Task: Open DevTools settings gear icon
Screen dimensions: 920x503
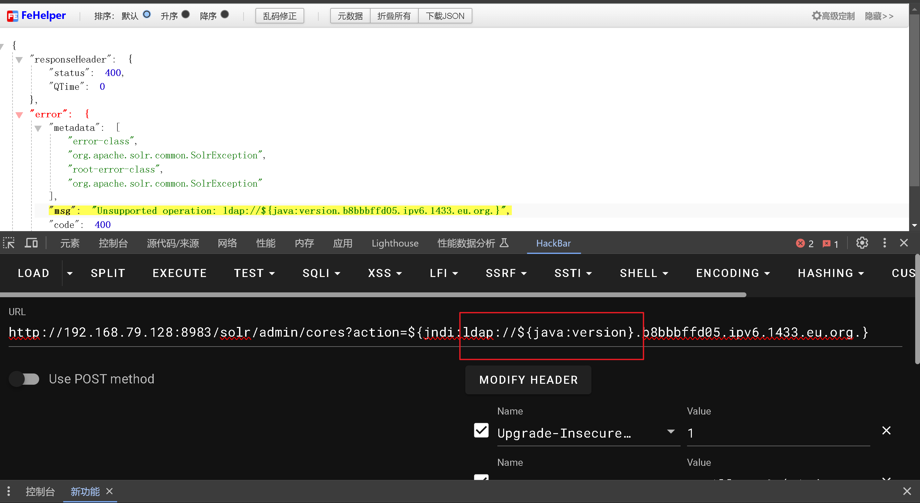Action: coord(862,243)
